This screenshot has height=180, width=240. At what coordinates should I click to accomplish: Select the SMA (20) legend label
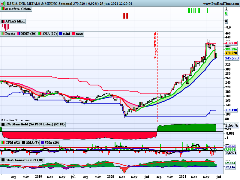tap(52, 143)
